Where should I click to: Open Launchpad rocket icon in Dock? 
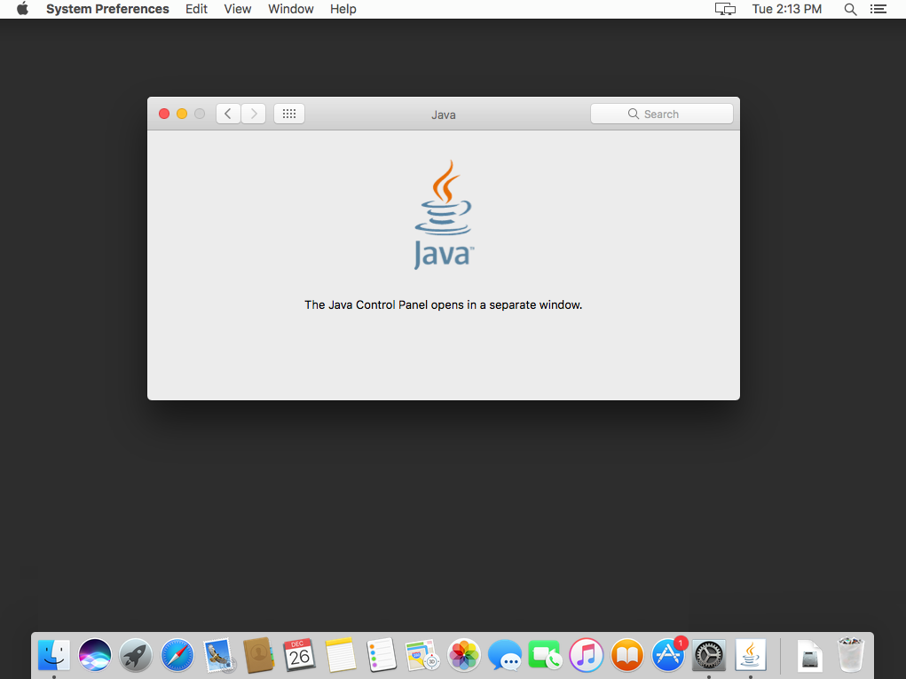(x=136, y=656)
